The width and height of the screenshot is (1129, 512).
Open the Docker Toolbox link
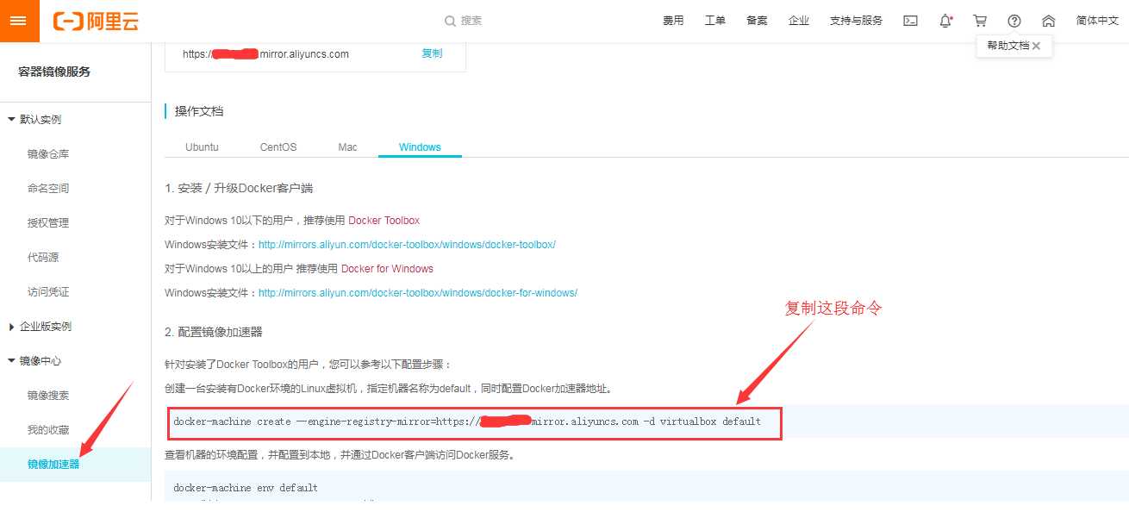click(384, 221)
